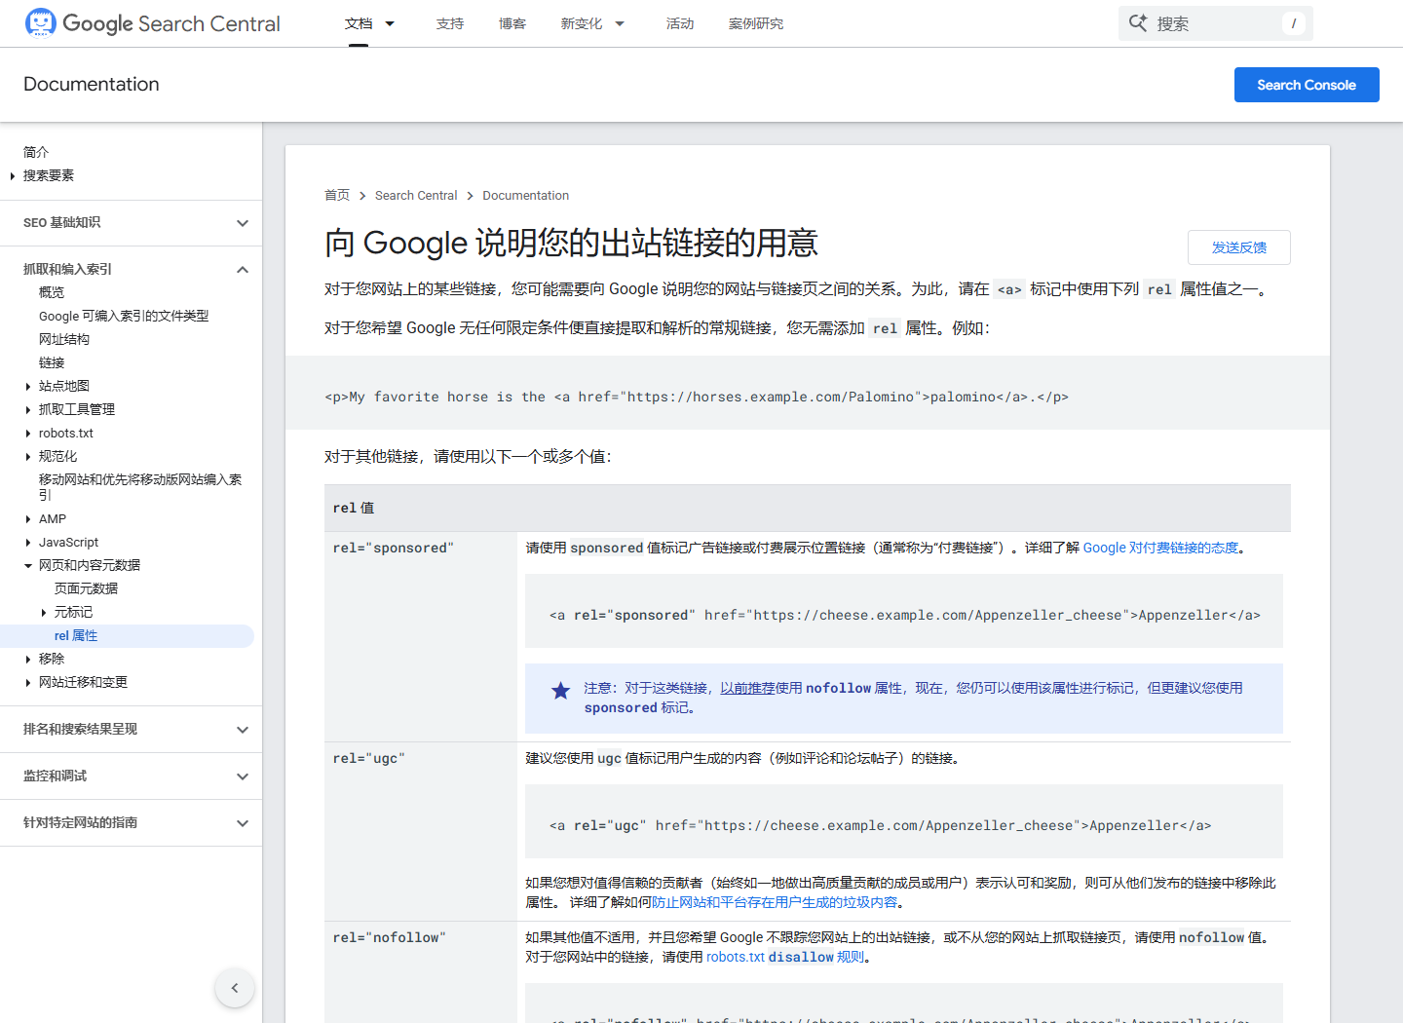The image size is (1403, 1023).
Task: Select 简介 in the sidebar
Action: click(x=36, y=152)
